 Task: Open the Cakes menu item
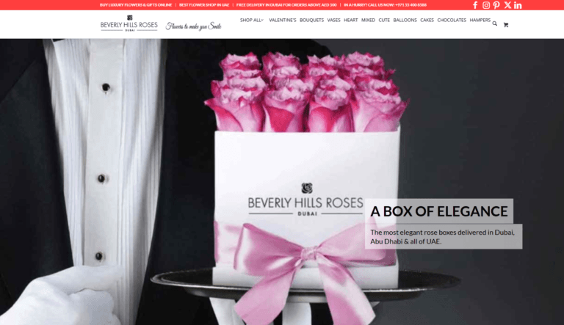pos(427,20)
